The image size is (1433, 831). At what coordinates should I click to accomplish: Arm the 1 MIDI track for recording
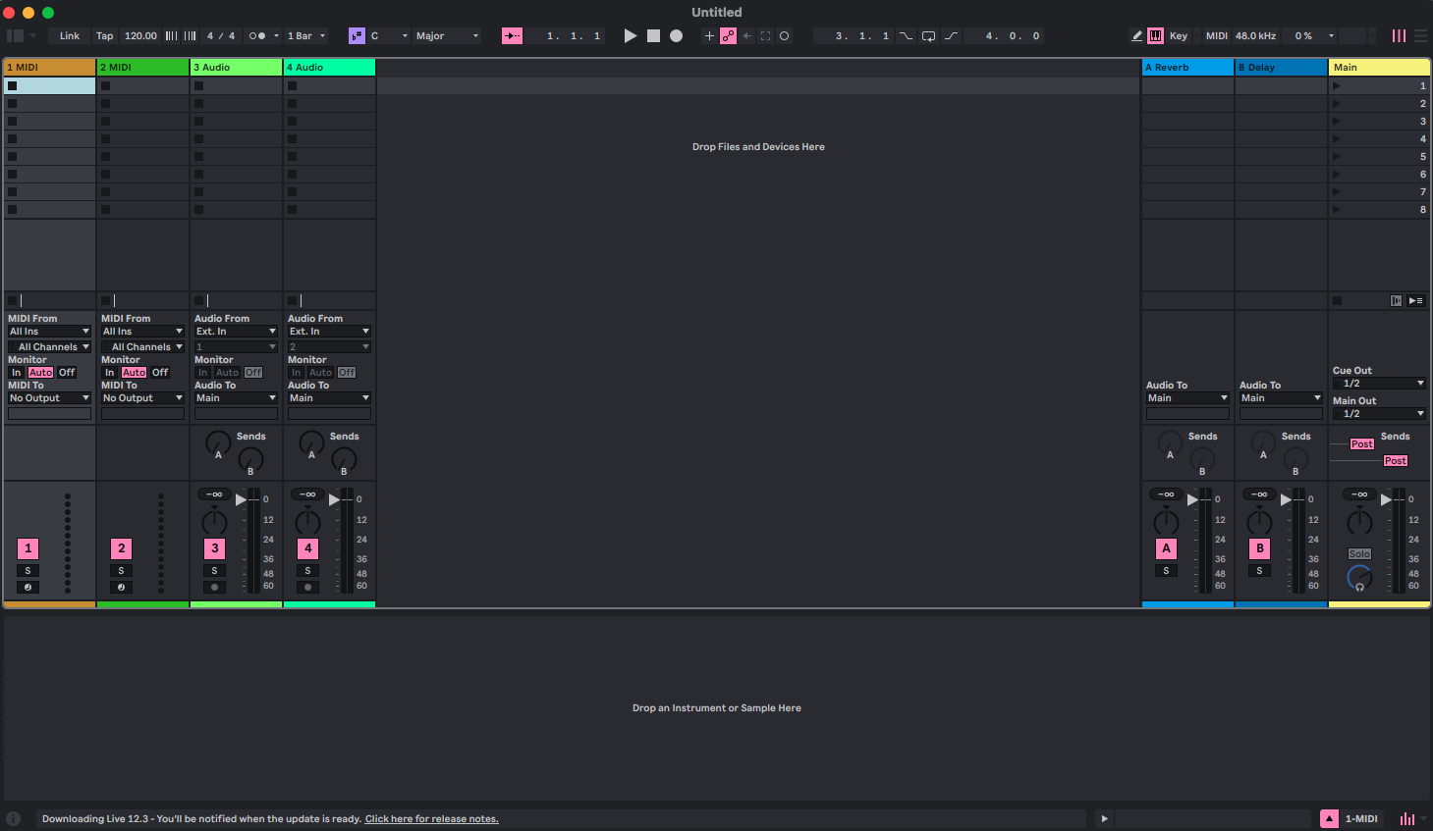[x=28, y=587]
